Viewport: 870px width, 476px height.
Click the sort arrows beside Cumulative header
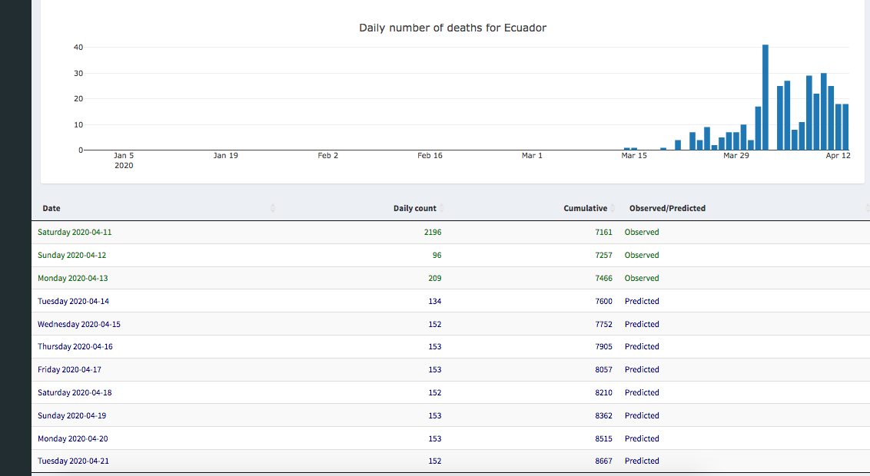click(613, 208)
